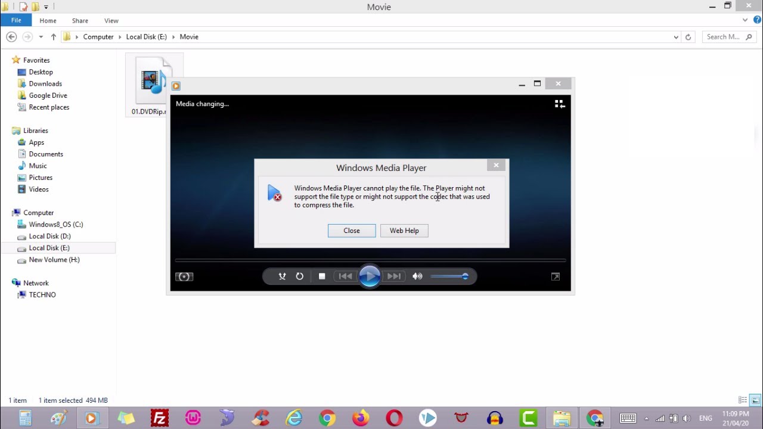Screen dimensions: 763x429
Task: Click Movie in the address breadcrumb
Action: click(x=189, y=37)
